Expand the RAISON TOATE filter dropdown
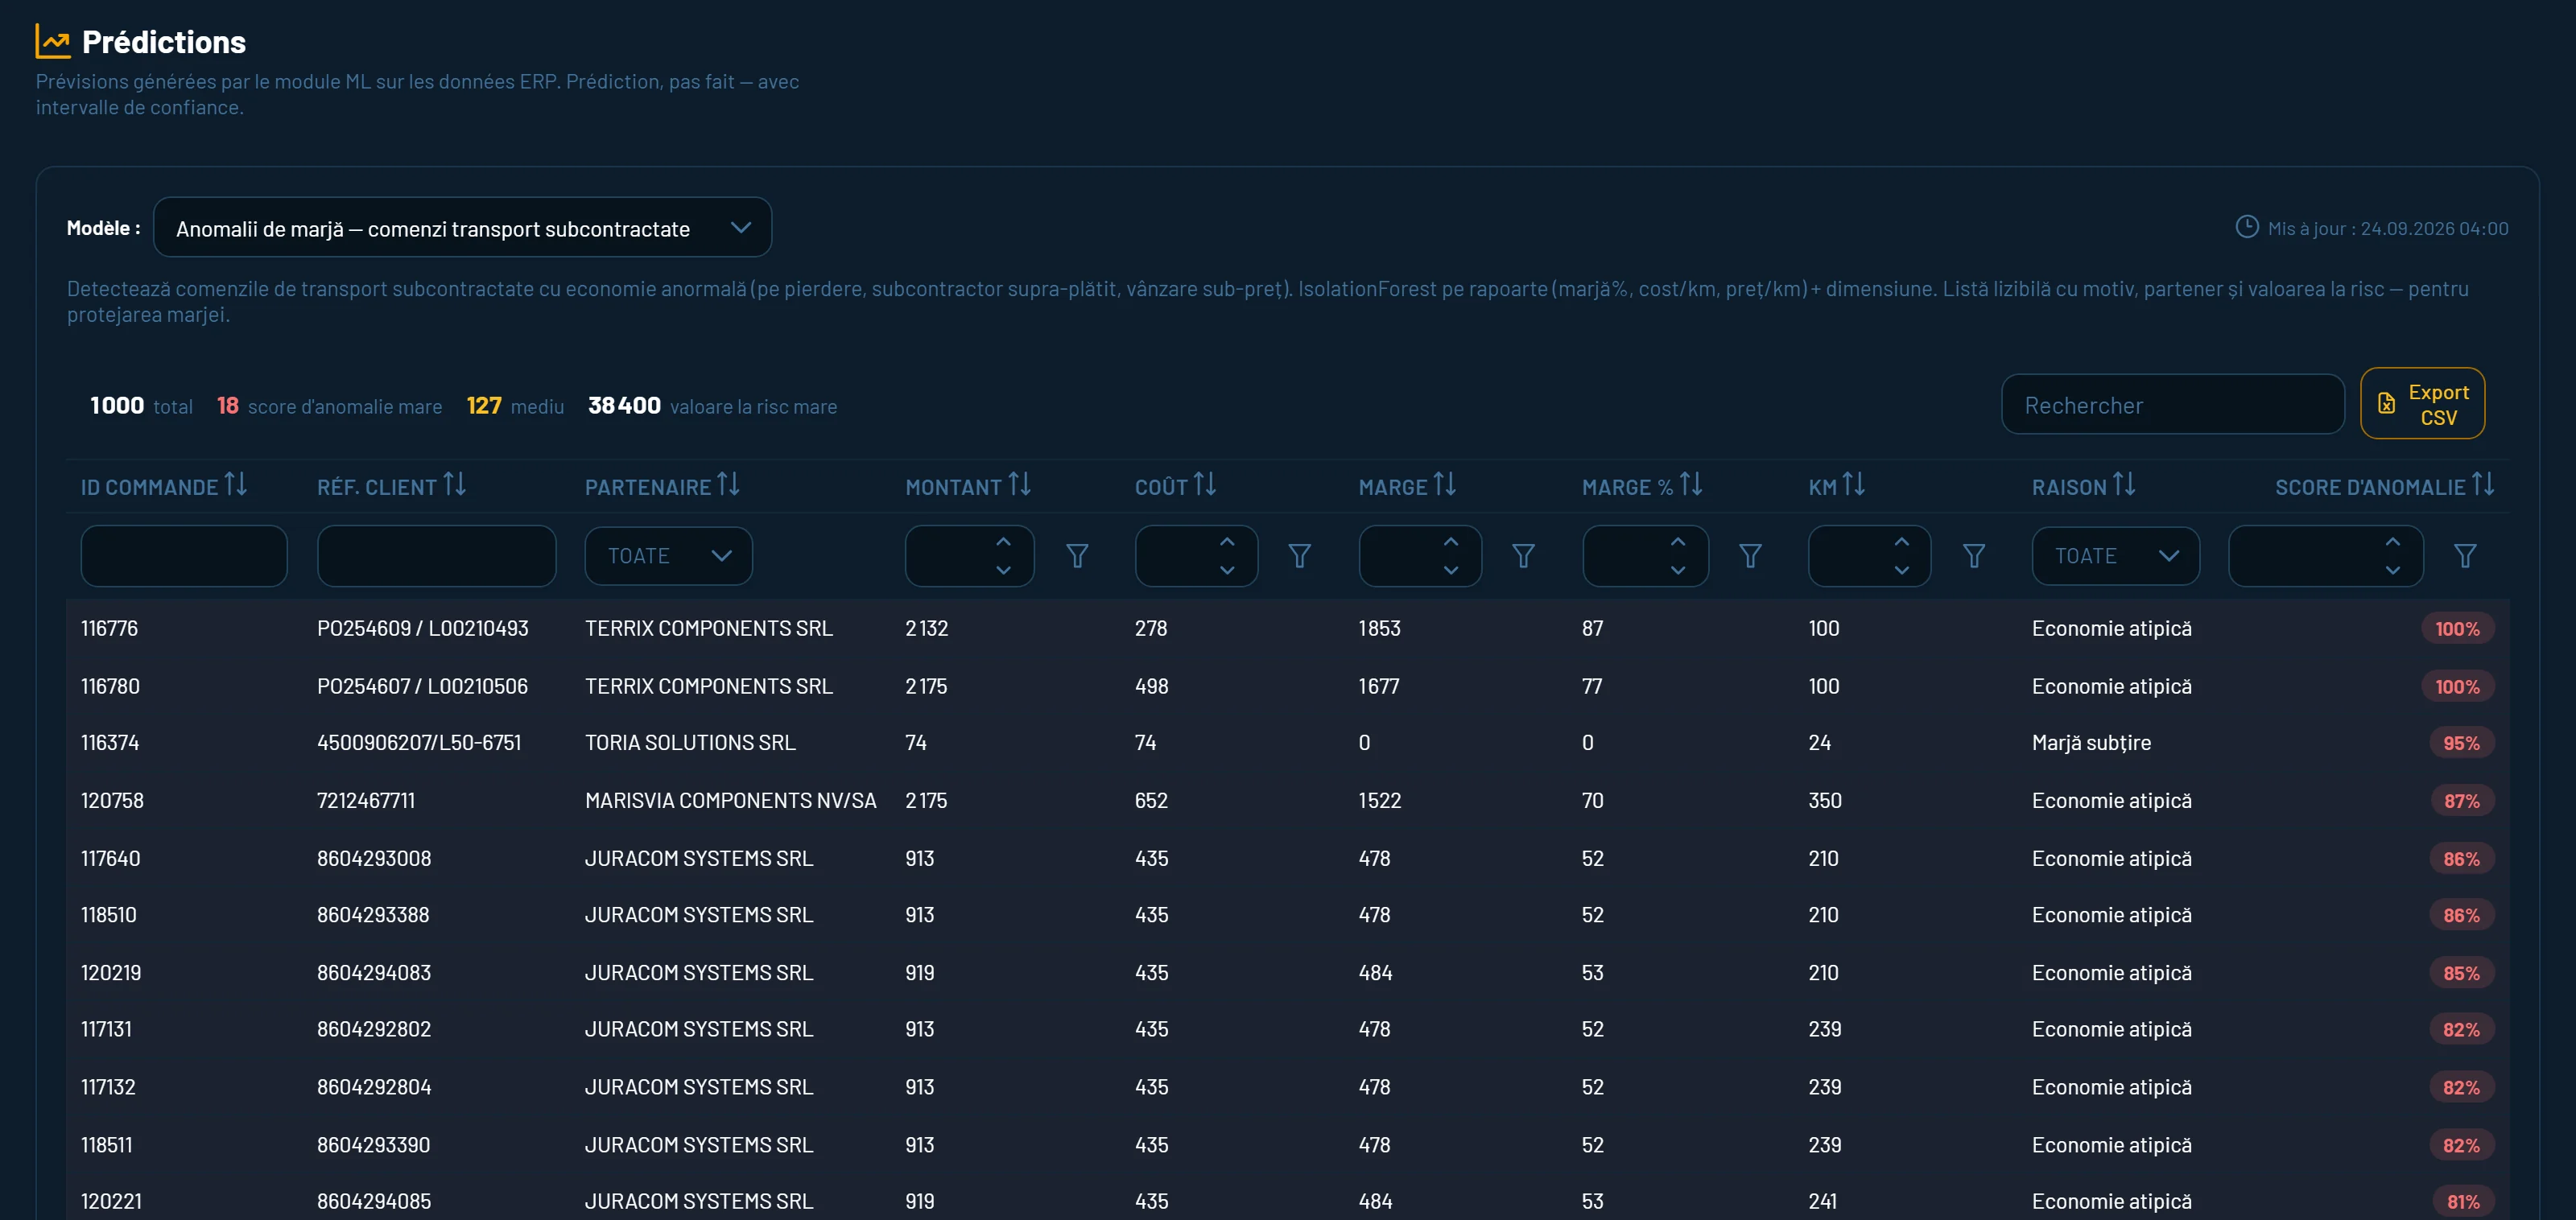 [2115, 556]
